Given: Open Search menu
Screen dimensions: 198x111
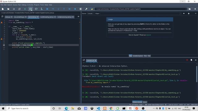Looking at the screenshot, I should (x=10, y=5).
